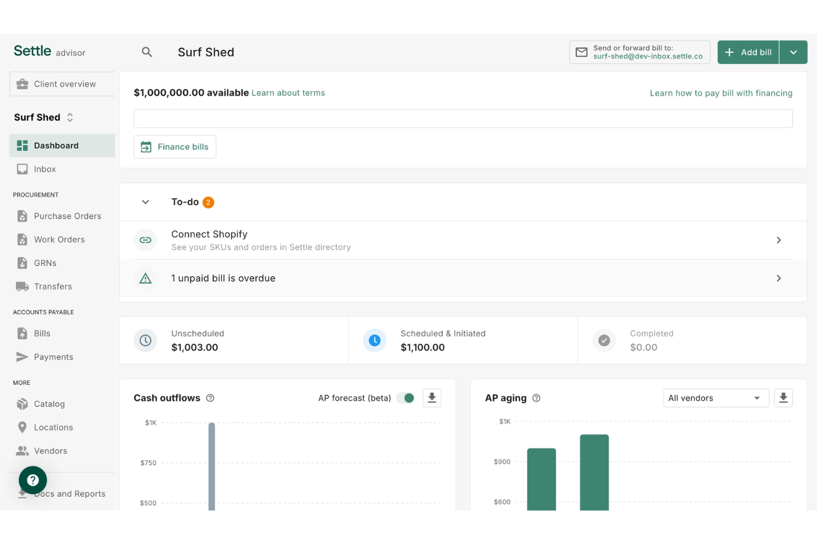
Task: Open the Learn about terms link
Action: pyautogui.click(x=288, y=93)
